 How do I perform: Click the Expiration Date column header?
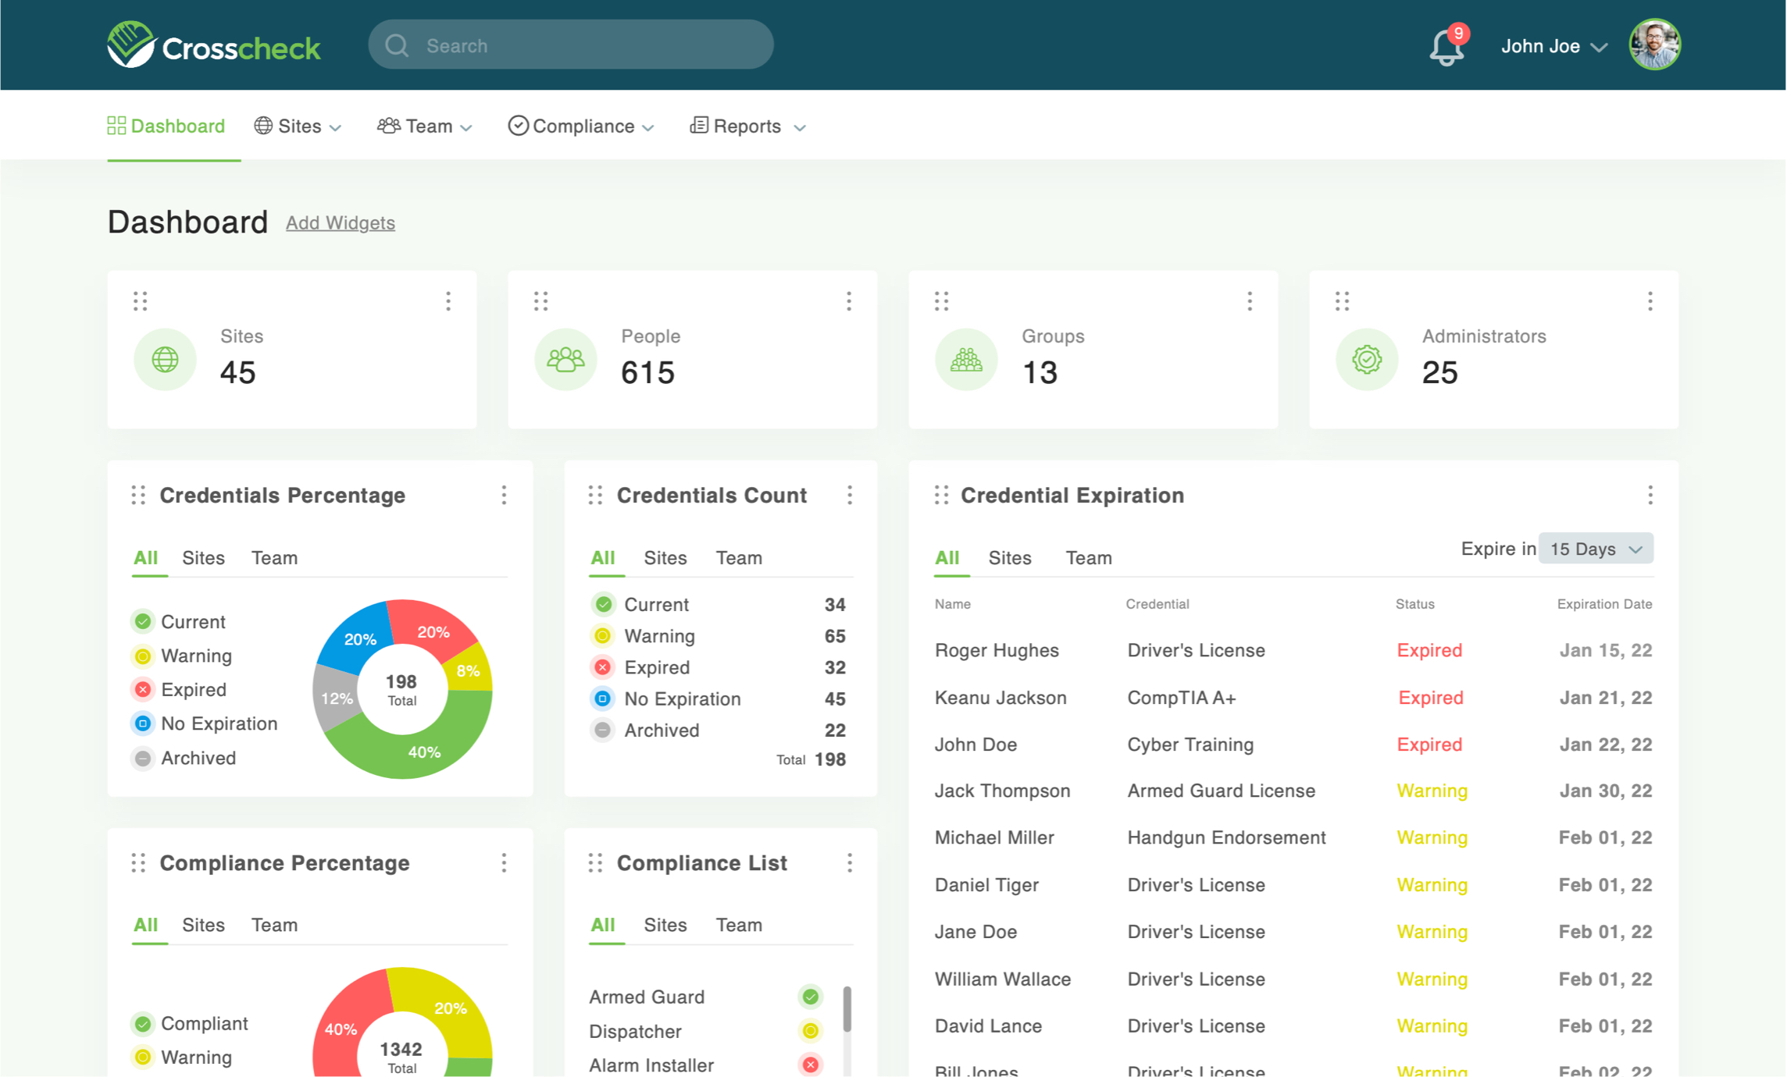click(1604, 604)
